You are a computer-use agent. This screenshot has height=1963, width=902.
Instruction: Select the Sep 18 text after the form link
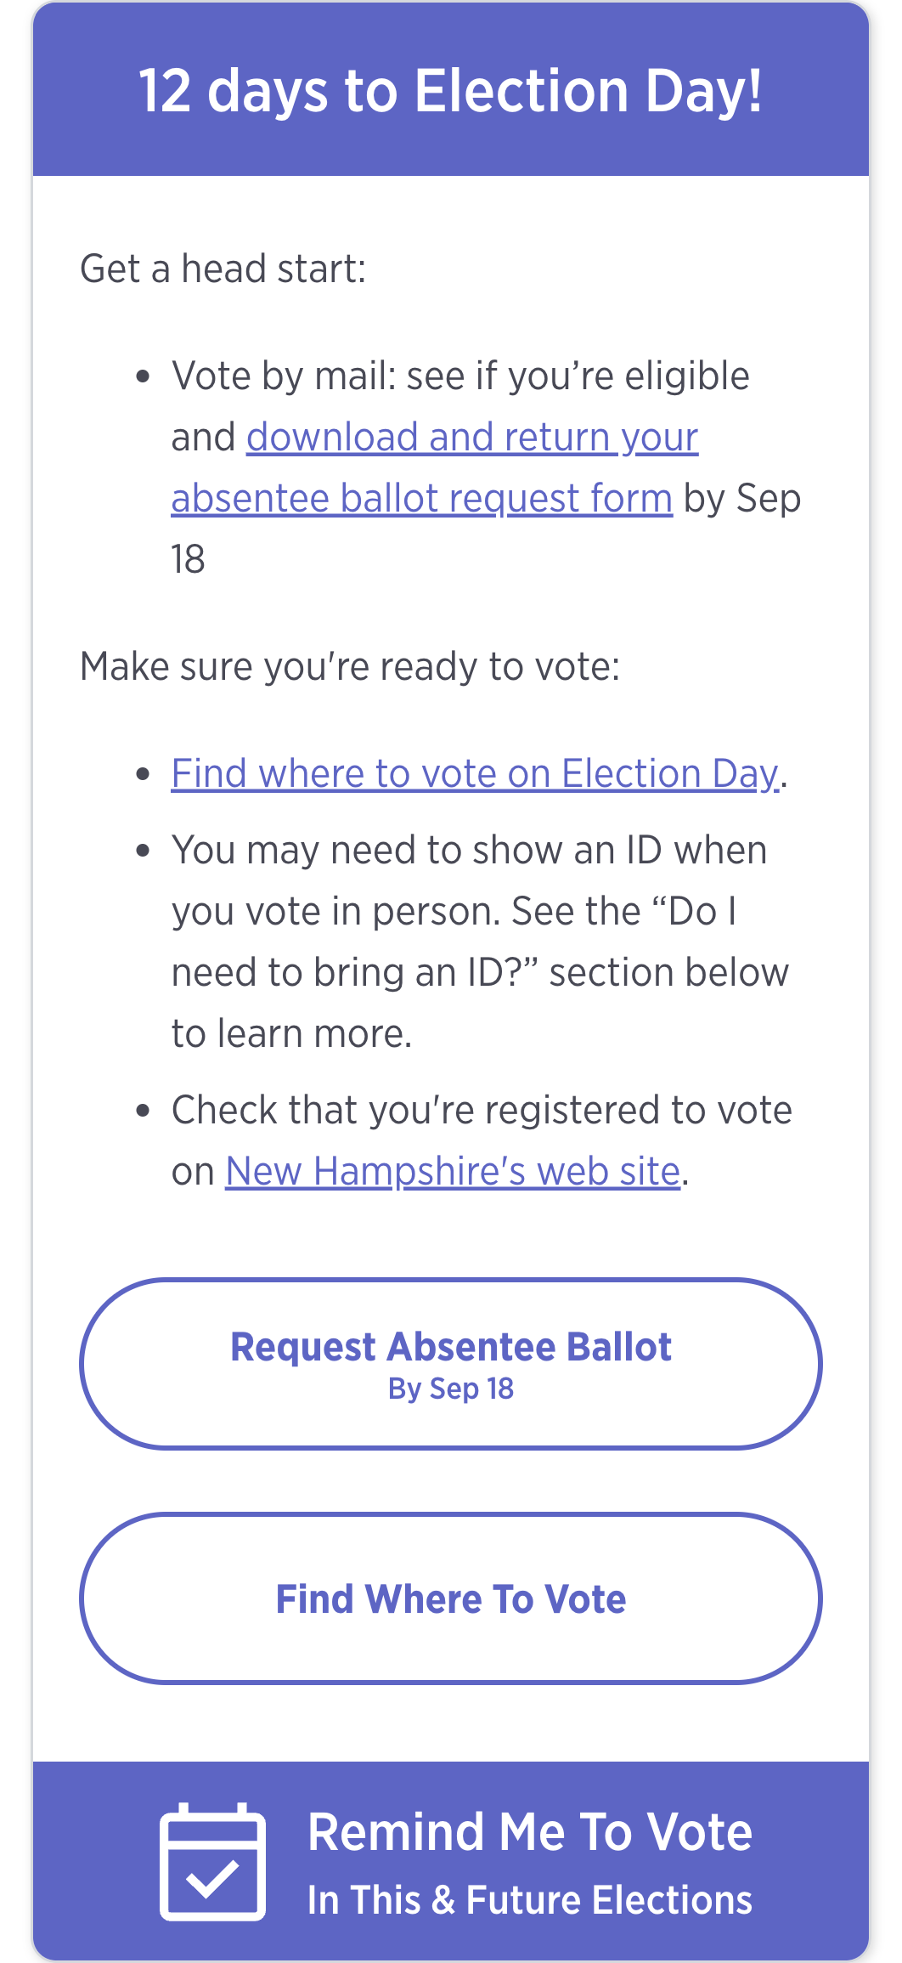pyautogui.click(x=766, y=498)
